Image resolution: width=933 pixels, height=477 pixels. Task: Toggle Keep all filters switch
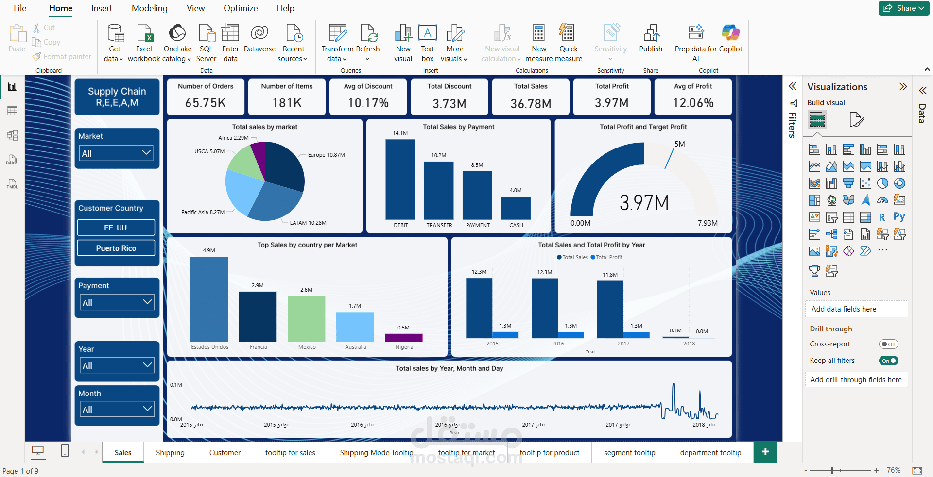(889, 361)
